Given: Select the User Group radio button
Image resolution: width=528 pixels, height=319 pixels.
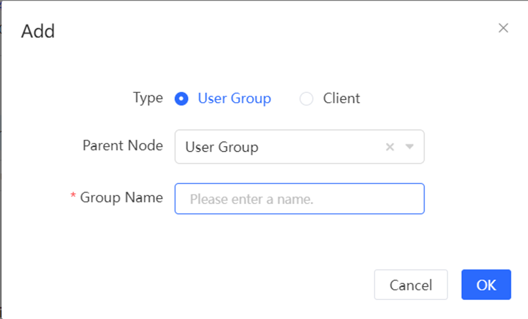Looking at the screenshot, I should (x=181, y=98).
